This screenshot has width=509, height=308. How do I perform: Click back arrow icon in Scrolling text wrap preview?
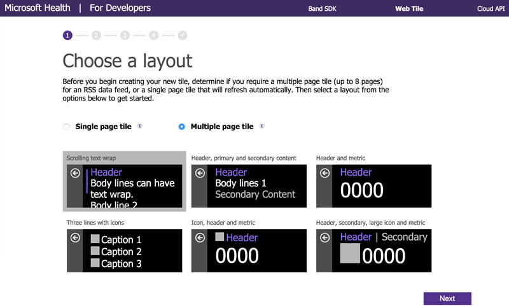click(x=75, y=173)
